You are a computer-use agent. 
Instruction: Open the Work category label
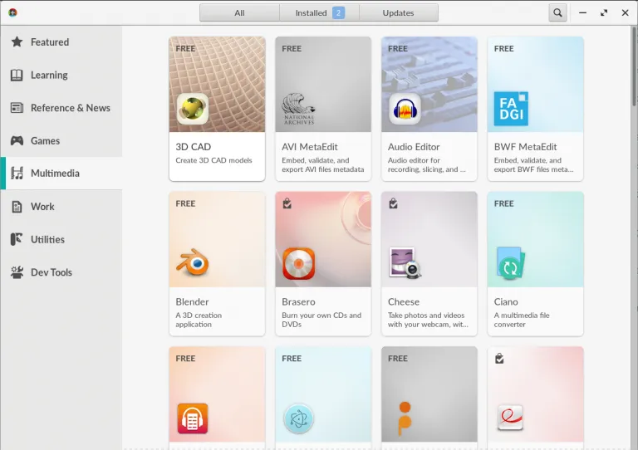point(42,207)
